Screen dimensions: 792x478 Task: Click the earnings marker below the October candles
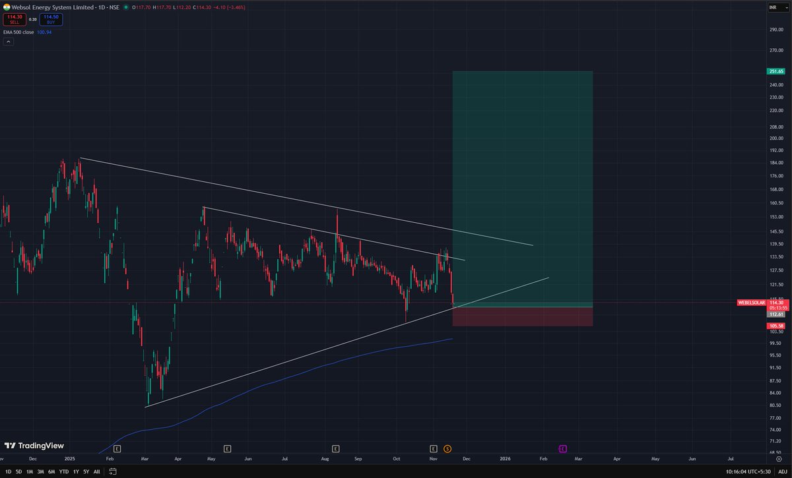tap(434, 448)
